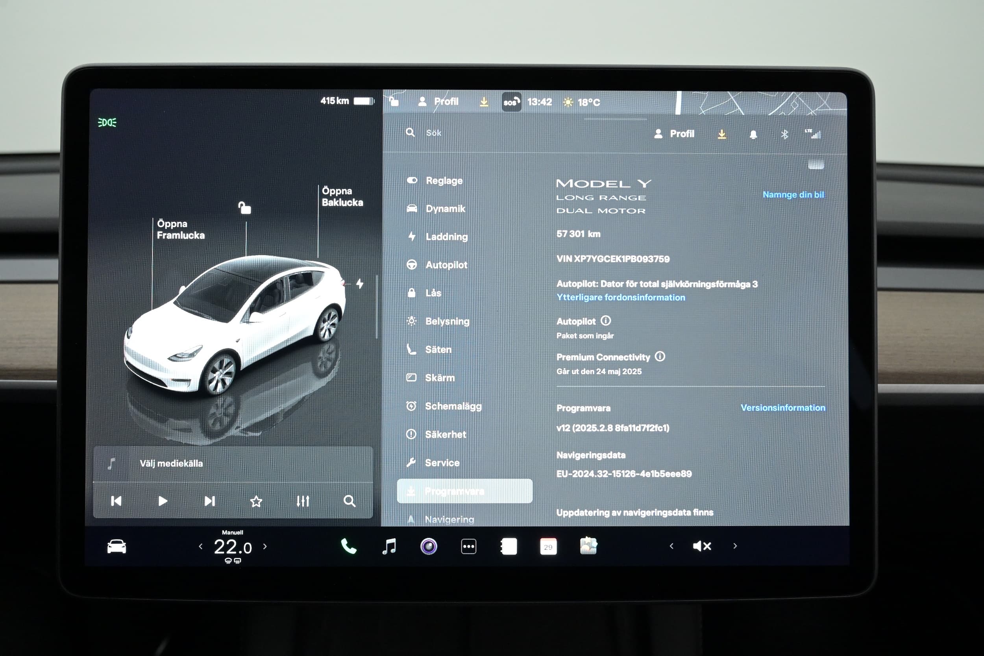The image size is (984, 656).
Task: Tap the SOS emergency icon
Action: 511,102
